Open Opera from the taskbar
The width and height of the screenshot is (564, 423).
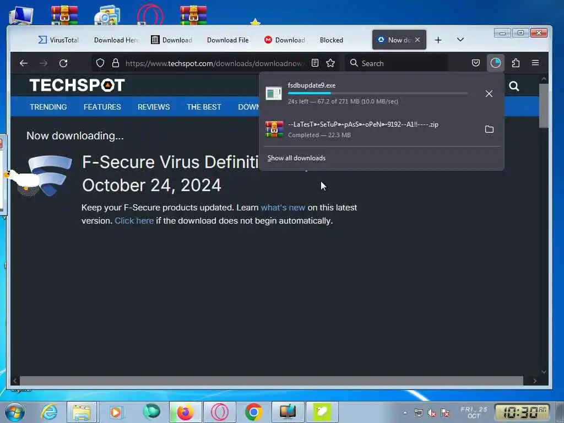[x=219, y=412]
